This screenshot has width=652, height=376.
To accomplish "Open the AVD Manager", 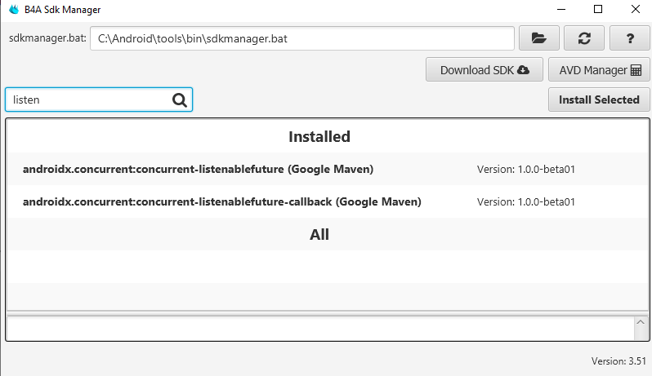I will point(600,70).
